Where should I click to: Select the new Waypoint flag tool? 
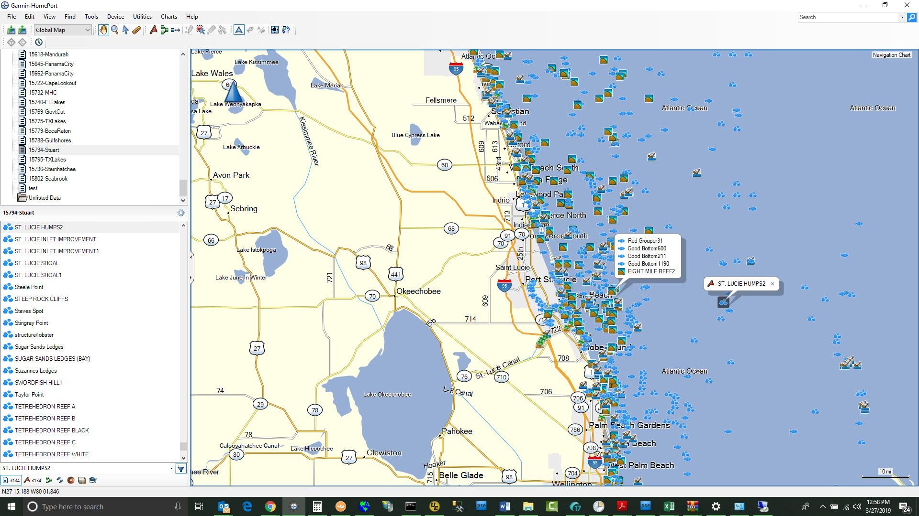pyautogui.click(x=153, y=30)
